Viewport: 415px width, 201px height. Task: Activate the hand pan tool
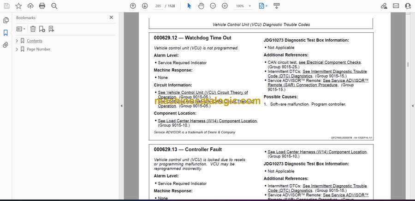[201, 6]
